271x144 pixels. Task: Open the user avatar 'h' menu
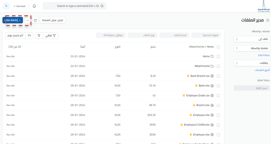[6, 6]
